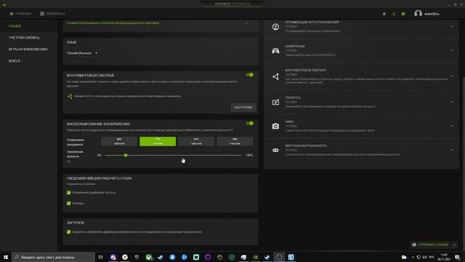Select Общие in the settings sidebar
This screenshot has height=262, width=465.
tap(15, 26)
